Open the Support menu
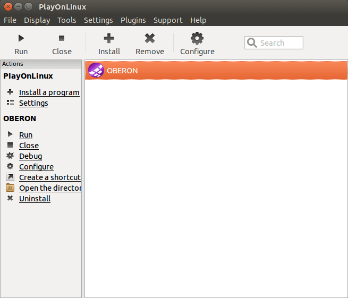The image size is (348, 298). click(168, 20)
